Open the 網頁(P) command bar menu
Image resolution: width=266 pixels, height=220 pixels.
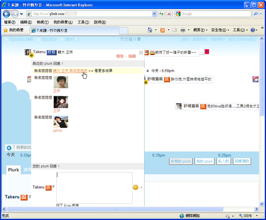point(200,30)
